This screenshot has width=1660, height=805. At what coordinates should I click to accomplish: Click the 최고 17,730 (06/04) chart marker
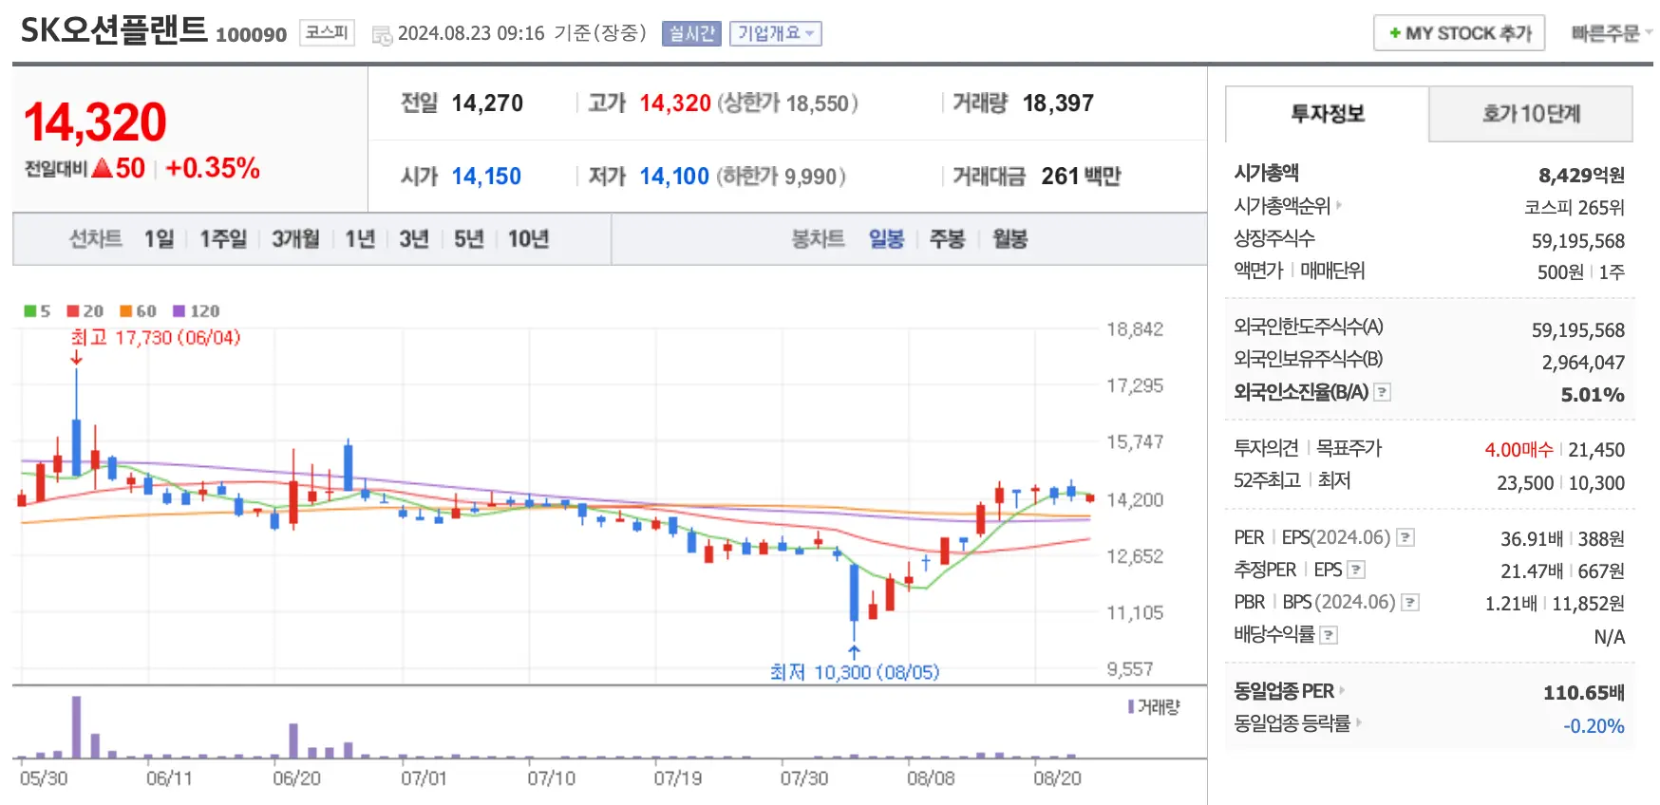point(156,337)
